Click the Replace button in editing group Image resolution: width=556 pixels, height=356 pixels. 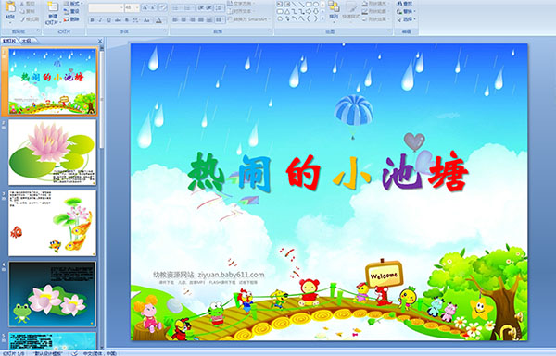pos(405,11)
